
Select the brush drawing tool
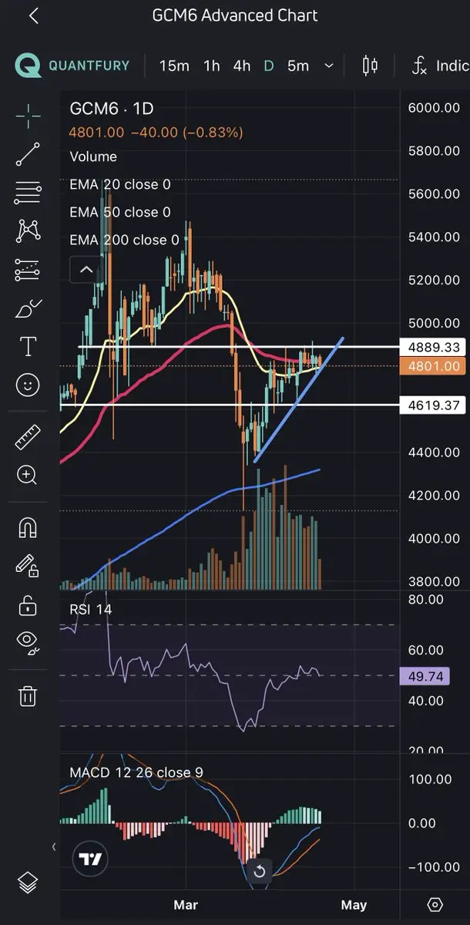(28, 309)
